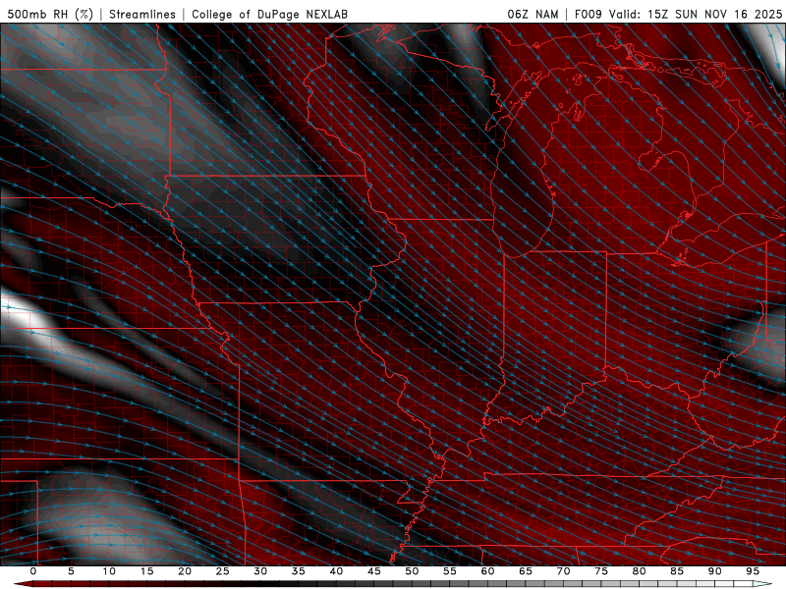Click the '30' value on the color scale
The height and width of the screenshot is (589, 786).
260,571
